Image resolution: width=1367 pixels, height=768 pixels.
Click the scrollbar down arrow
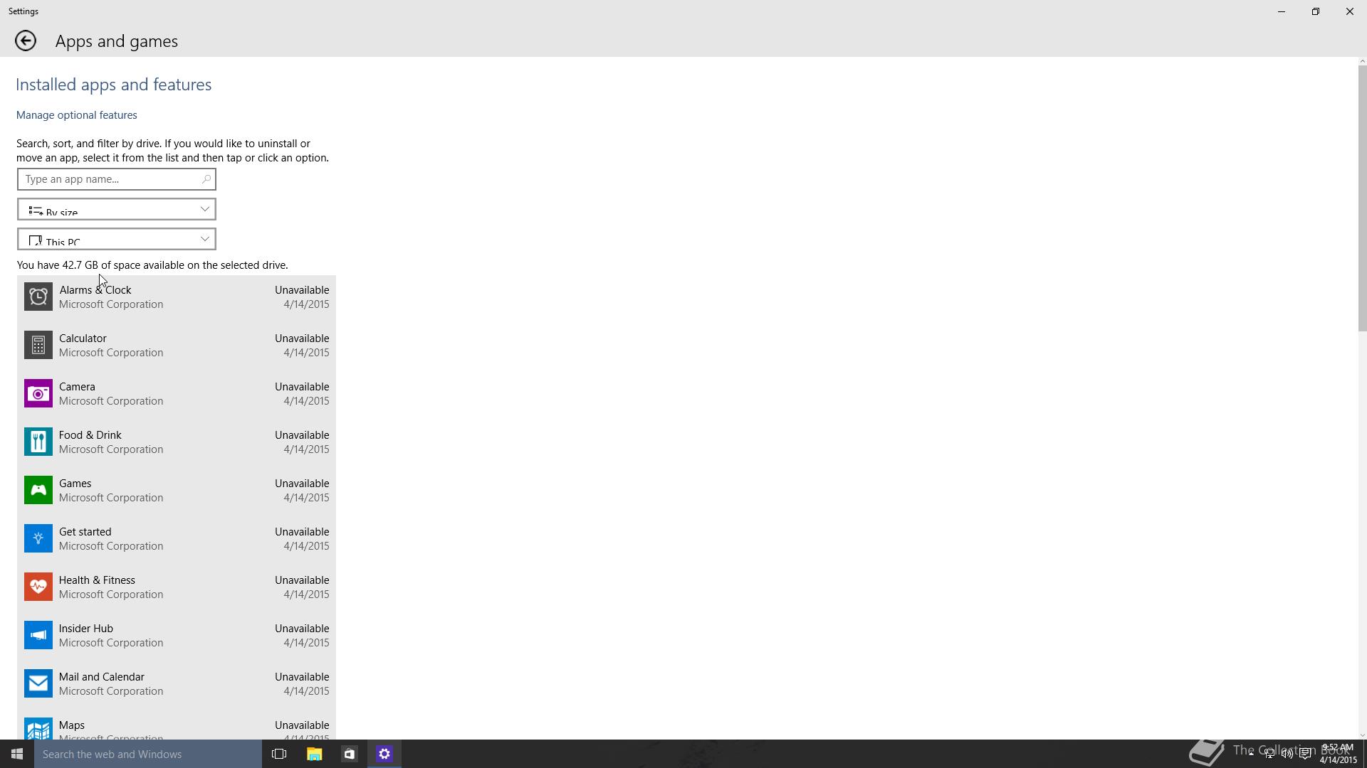pos(1363,735)
